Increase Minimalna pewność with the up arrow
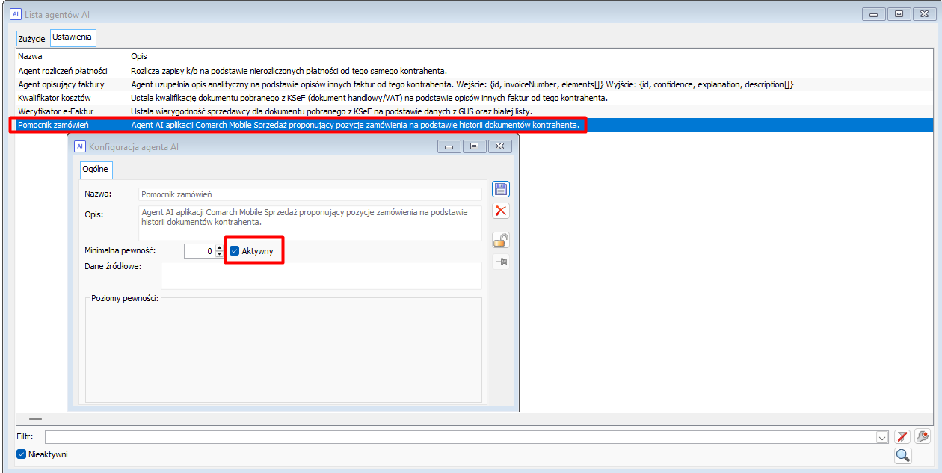 coord(219,247)
